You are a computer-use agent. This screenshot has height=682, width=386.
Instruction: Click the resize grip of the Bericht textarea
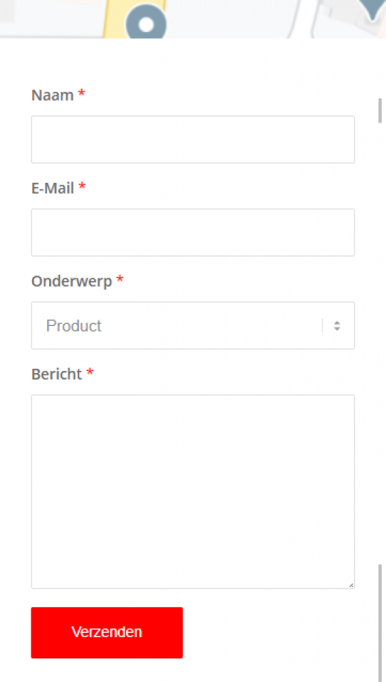(x=351, y=585)
